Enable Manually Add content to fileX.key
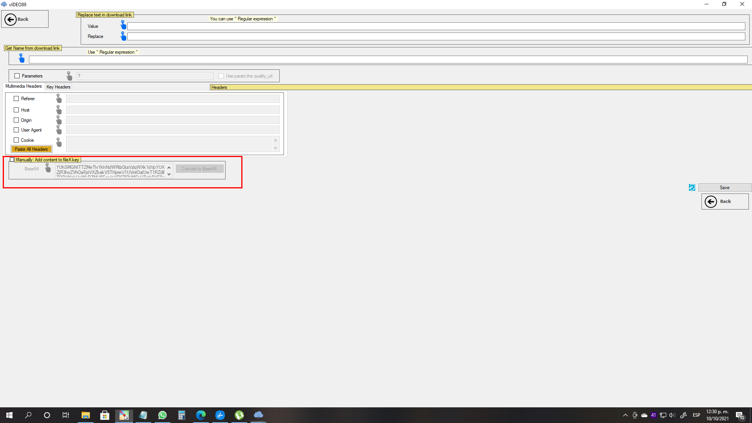752x423 pixels. click(x=12, y=160)
